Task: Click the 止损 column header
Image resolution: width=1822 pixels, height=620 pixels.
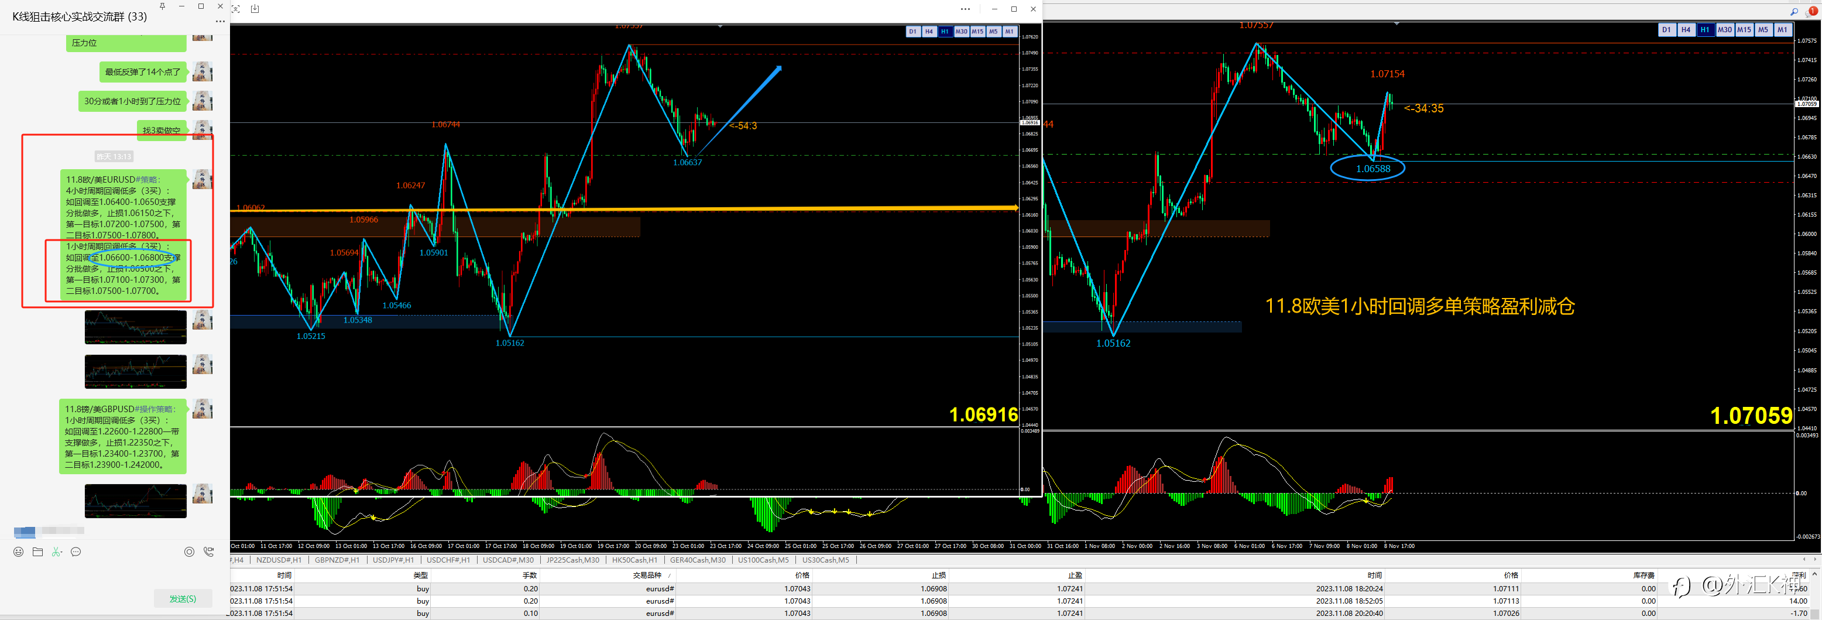Action: (x=939, y=576)
